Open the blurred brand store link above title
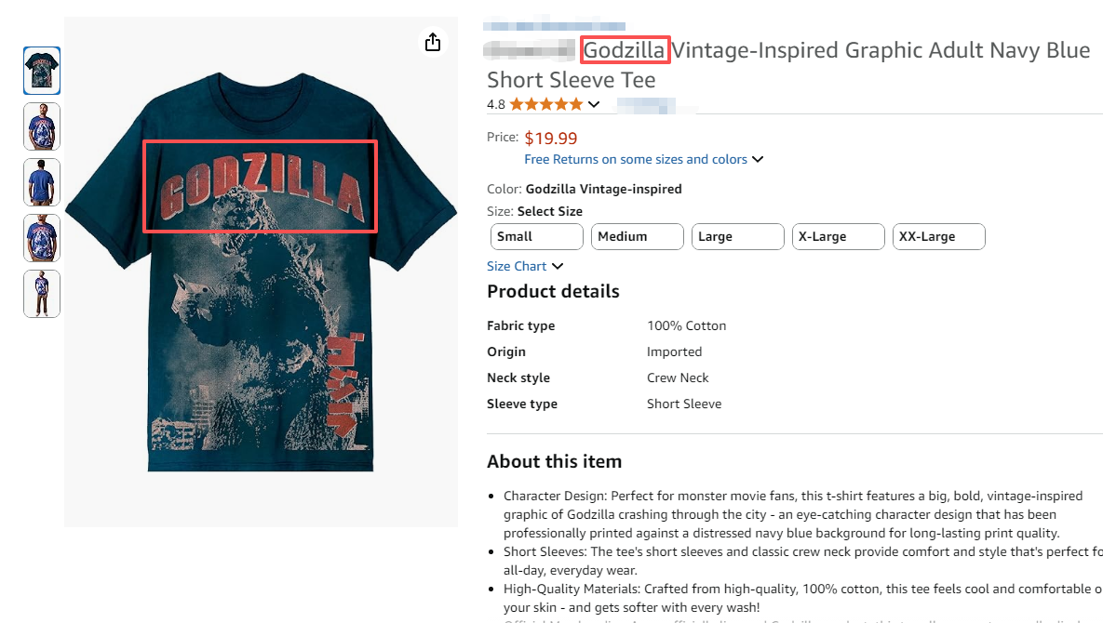This screenshot has height=623, width=1103. pos(555,26)
